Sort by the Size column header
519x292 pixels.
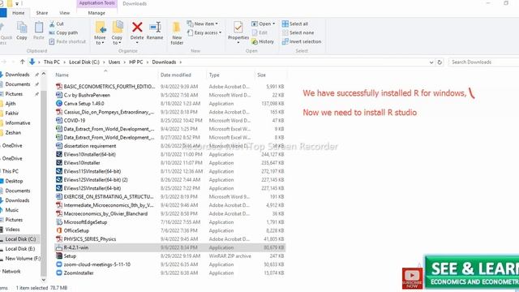tap(261, 75)
